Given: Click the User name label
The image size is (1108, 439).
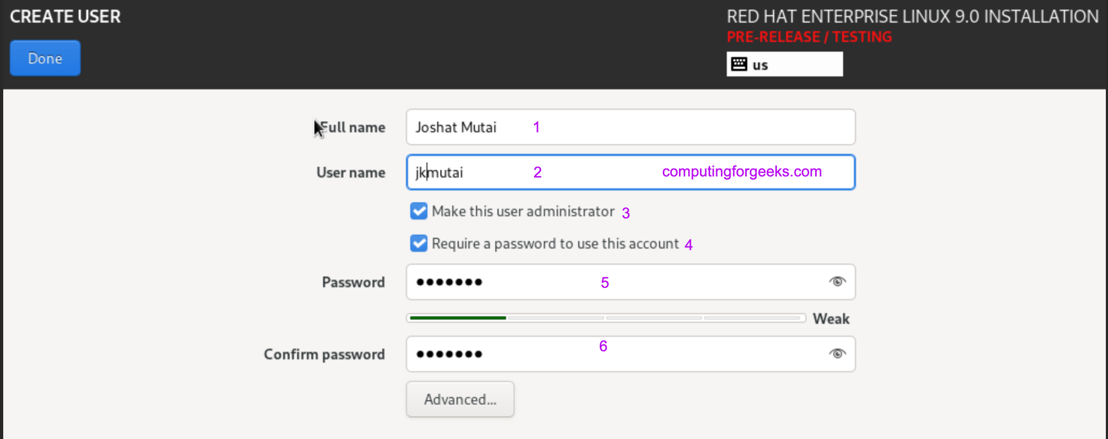Looking at the screenshot, I should (x=351, y=173).
